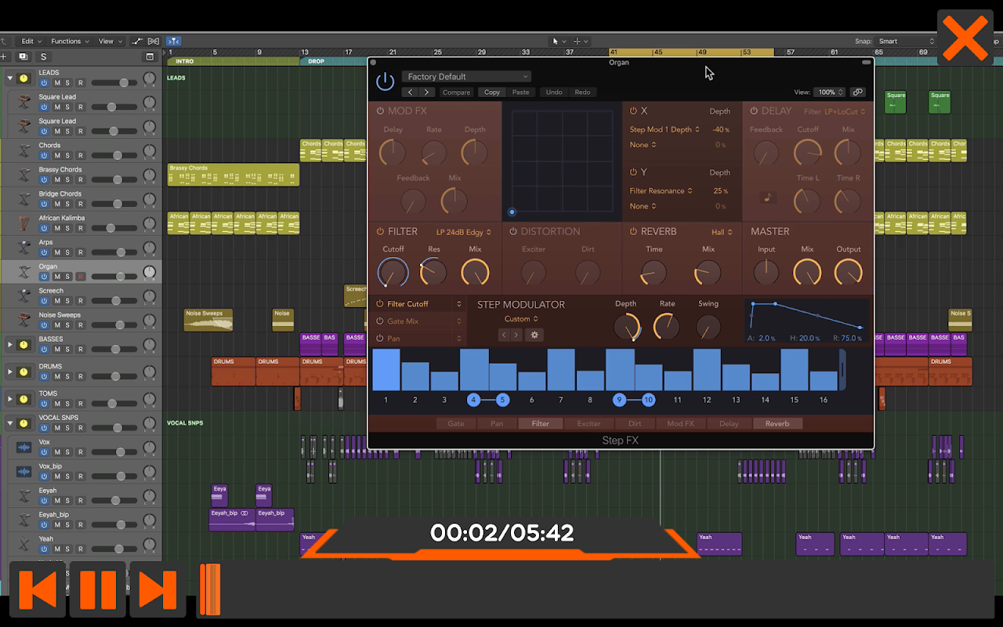This screenshot has height=627, width=1003.
Task: Skip to the next video with forward button
Action: 158,589
